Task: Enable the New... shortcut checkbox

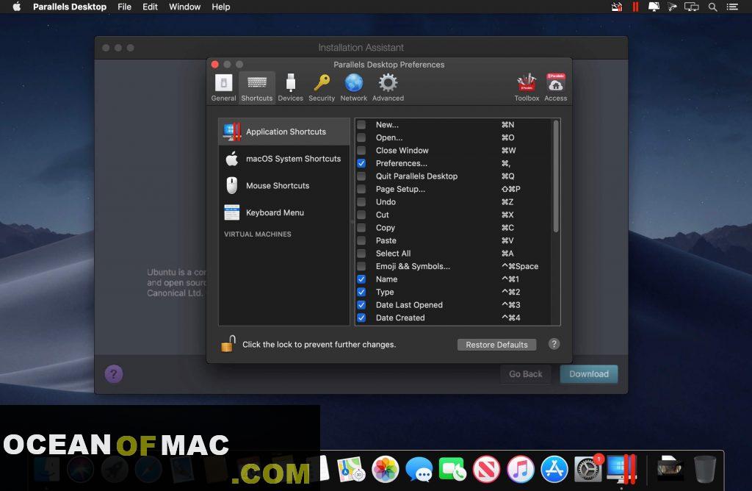Action: [x=361, y=125]
